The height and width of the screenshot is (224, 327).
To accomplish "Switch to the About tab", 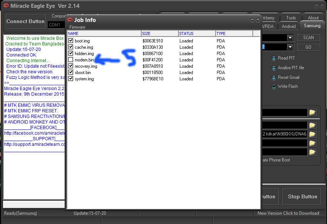I will (313, 18).
